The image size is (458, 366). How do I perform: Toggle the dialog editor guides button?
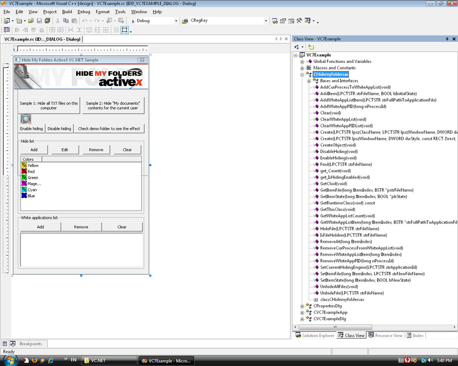[124, 30]
